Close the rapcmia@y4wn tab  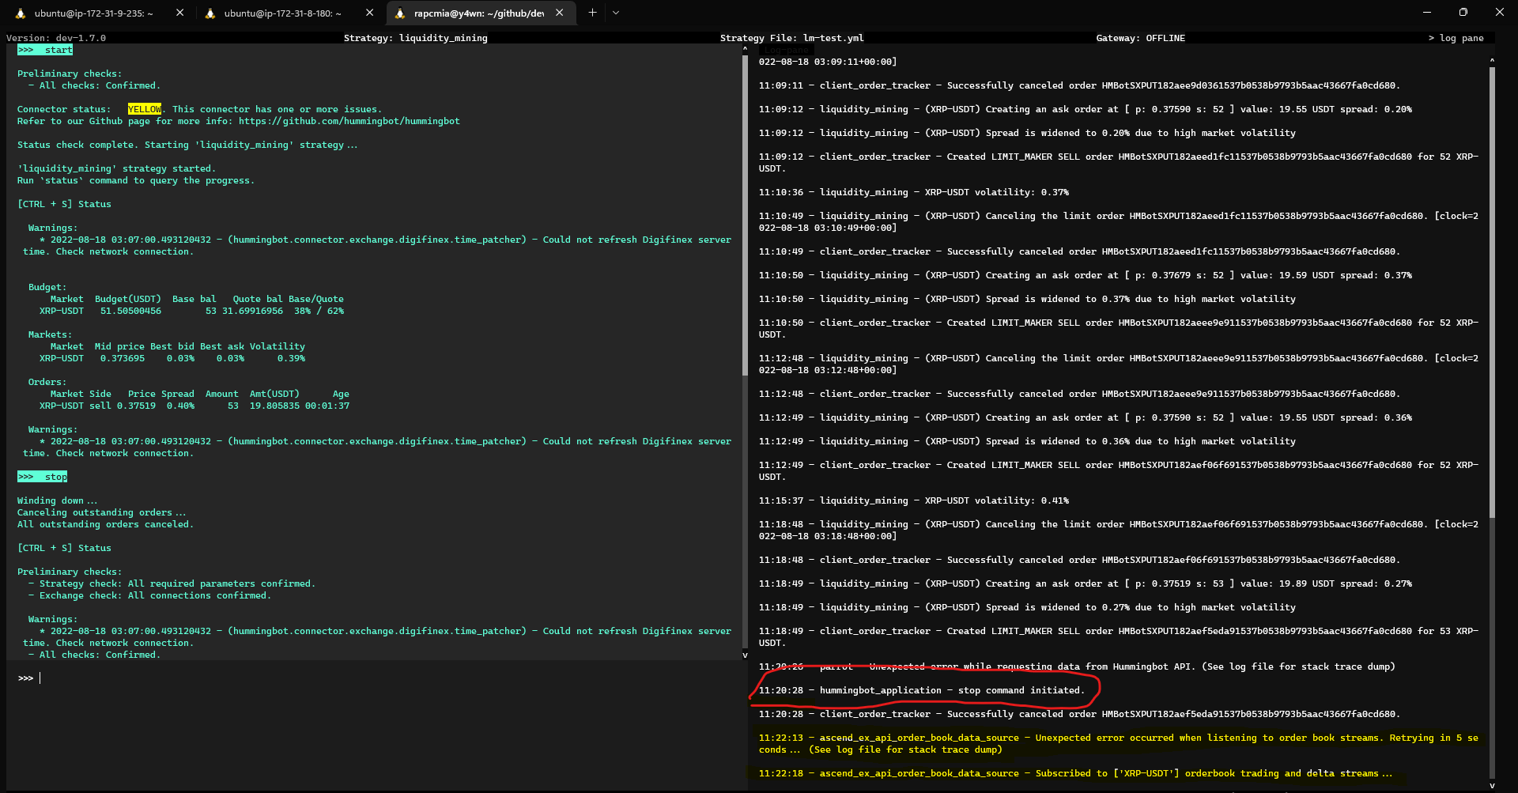pos(559,13)
